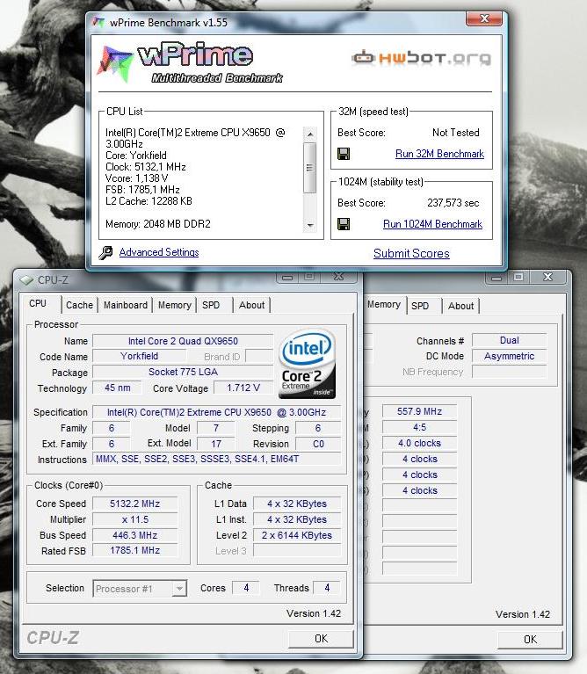
Task: Switch to the Cache tab
Action: 79,305
